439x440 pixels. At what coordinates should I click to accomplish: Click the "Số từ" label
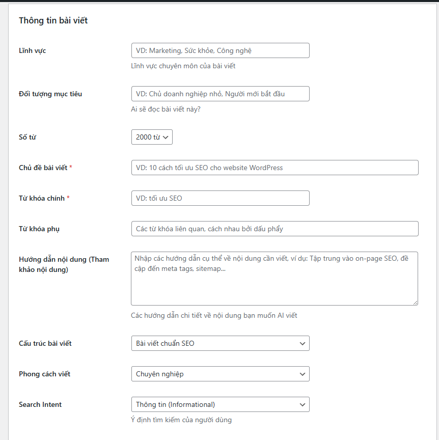pyautogui.click(x=28, y=137)
